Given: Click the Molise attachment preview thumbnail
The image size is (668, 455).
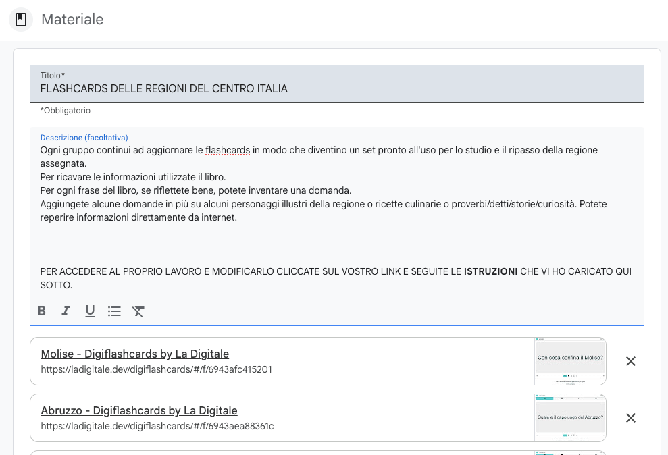Looking at the screenshot, I should (569, 361).
